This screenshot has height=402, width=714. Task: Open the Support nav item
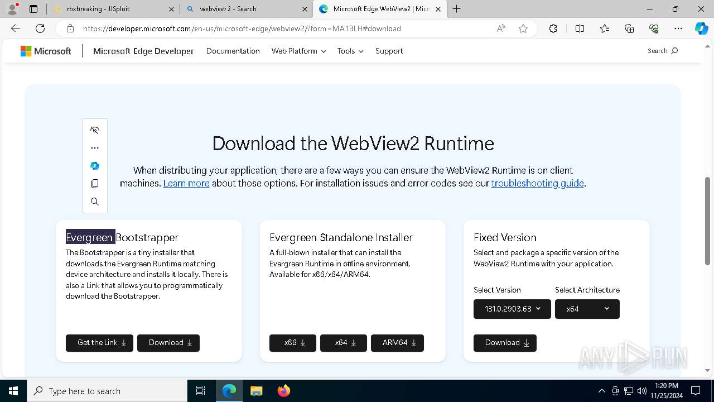(x=389, y=51)
